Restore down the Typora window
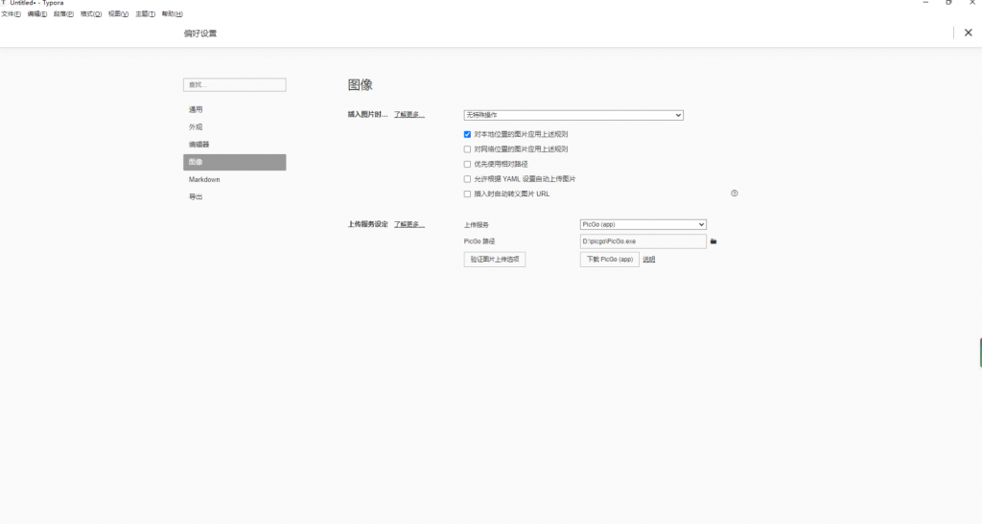 (x=948, y=3)
